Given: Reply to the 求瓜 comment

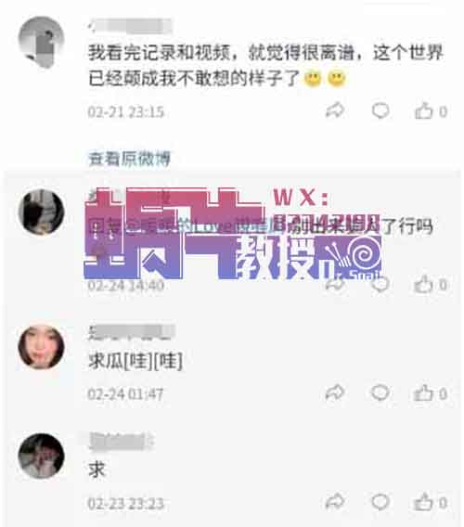Looking at the screenshot, I should click(x=380, y=392).
